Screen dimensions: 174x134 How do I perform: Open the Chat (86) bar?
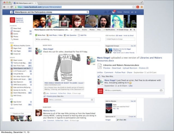(129, 120)
